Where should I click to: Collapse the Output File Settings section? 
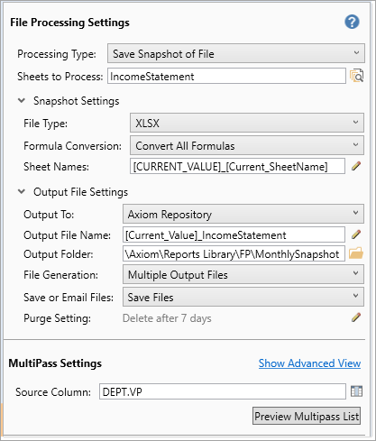click(x=22, y=191)
